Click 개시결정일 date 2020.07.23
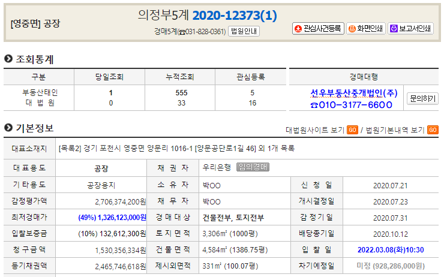Image resolution: width=444 pixels, height=277 pixels. pyautogui.click(x=390, y=201)
